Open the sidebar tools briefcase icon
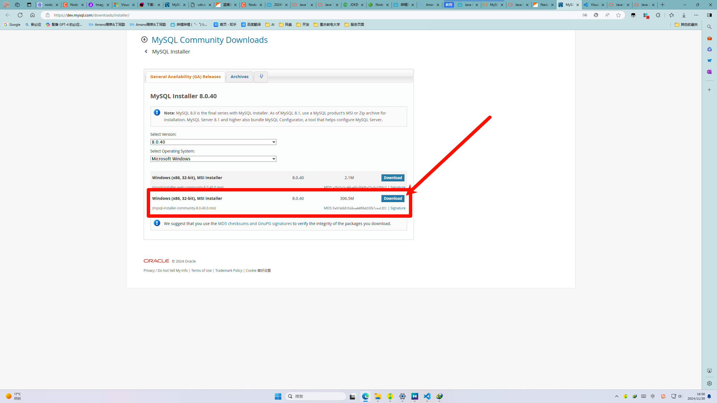This screenshot has height=403, width=717. (709, 38)
